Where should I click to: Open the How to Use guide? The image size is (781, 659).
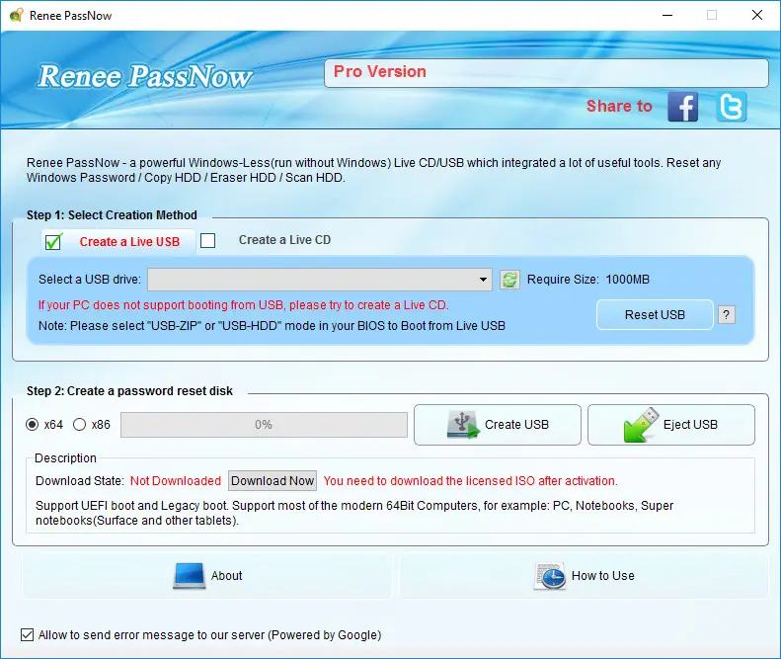click(x=584, y=576)
